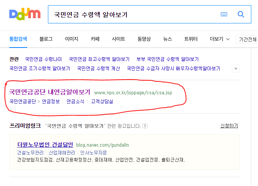This screenshot has width=258, height=186.
Task: Open the 연금정보 sublink
Action: [x=51, y=101]
